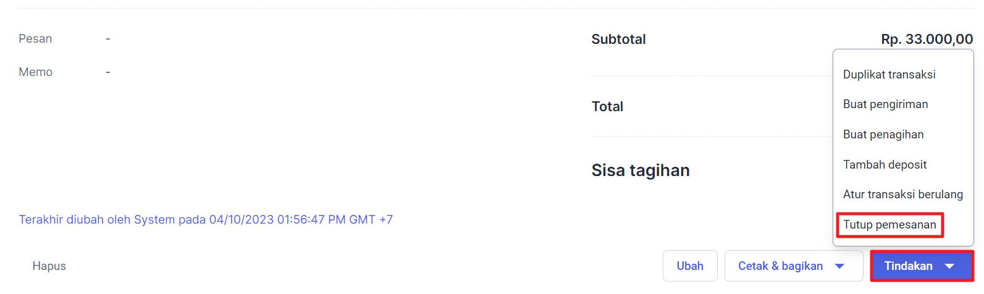Click the Tindakan dropdown arrow icon

coord(949,266)
